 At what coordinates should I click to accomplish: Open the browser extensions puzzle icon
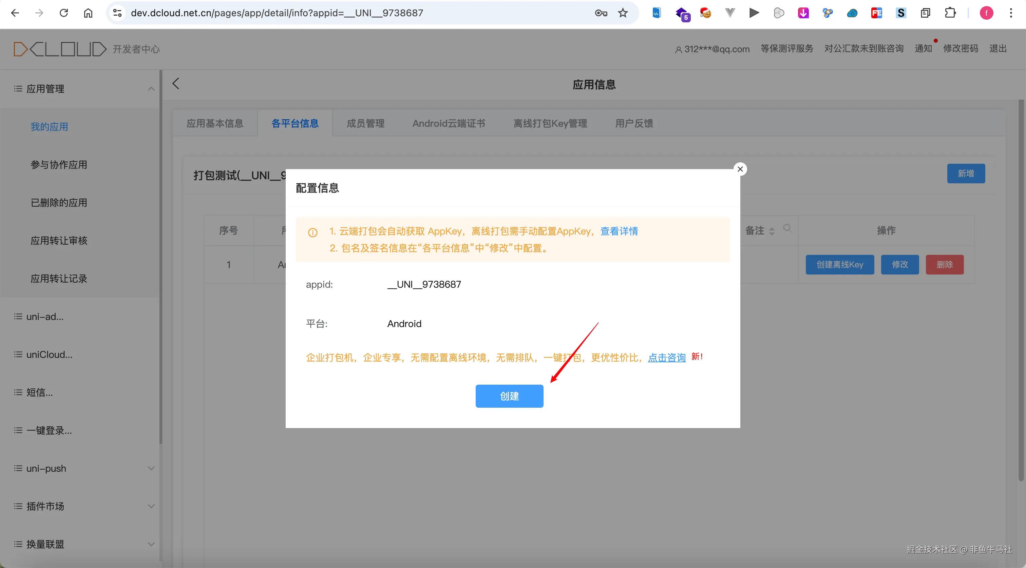pyautogui.click(x=950, y=13)
